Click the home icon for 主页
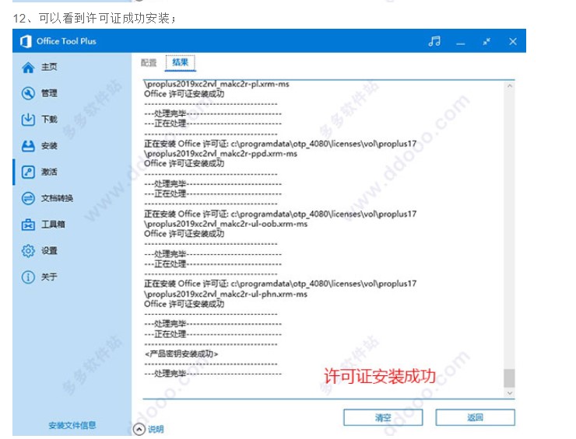This screenshot has width=576, height=439. (28, 67)
